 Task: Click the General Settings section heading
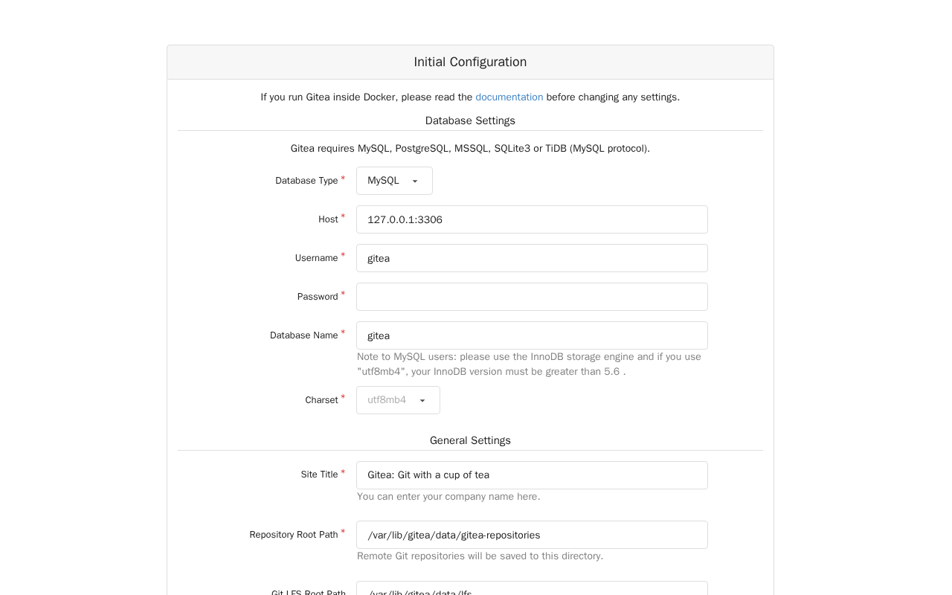470,440
